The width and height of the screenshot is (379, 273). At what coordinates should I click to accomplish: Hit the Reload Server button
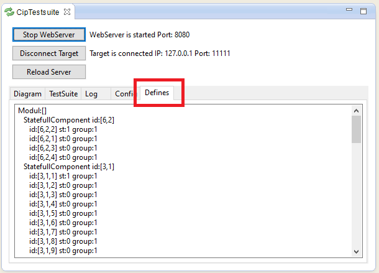49,72
